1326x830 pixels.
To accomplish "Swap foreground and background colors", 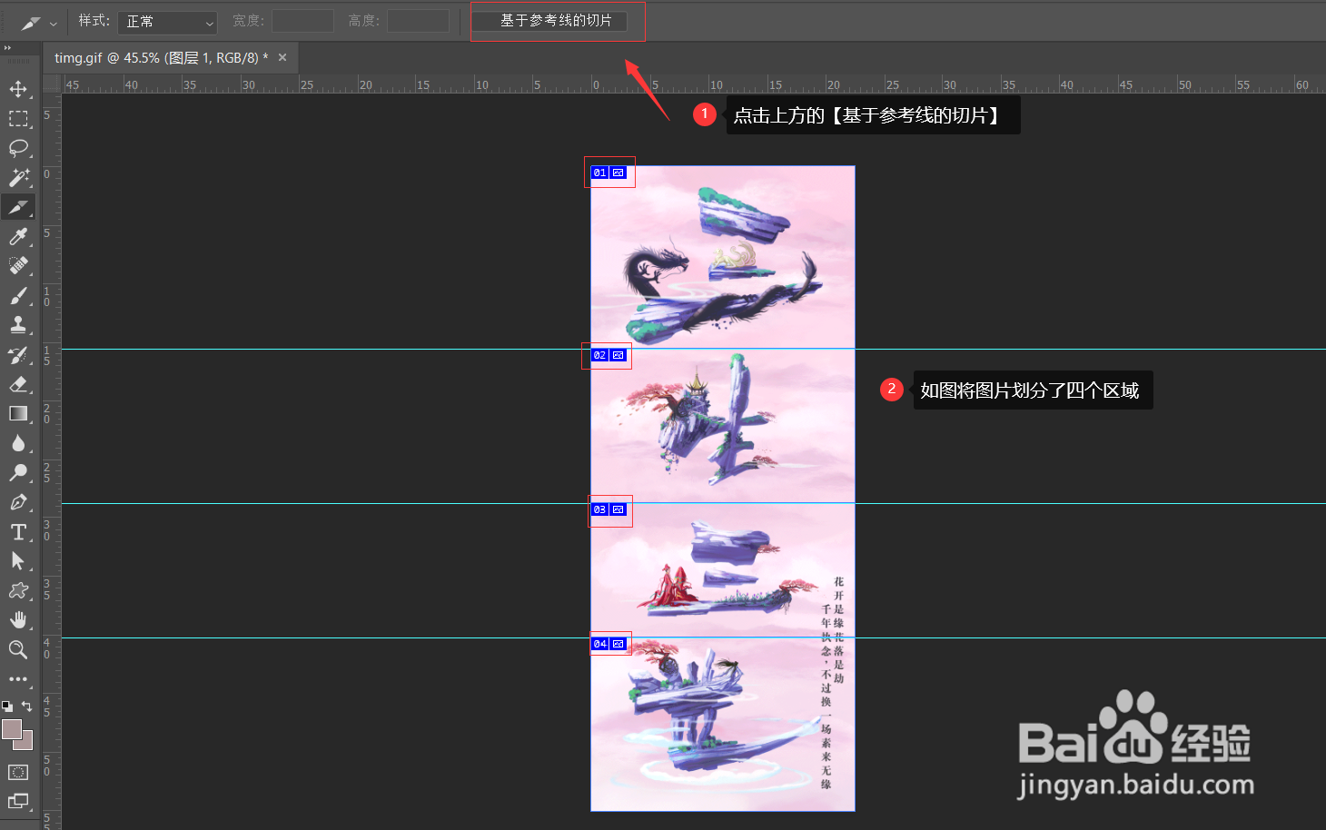I will 27,706.
